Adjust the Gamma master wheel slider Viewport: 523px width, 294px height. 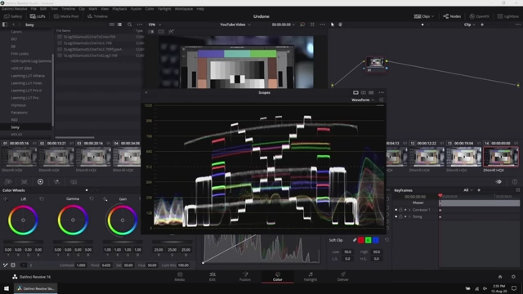tap(73, 242)
